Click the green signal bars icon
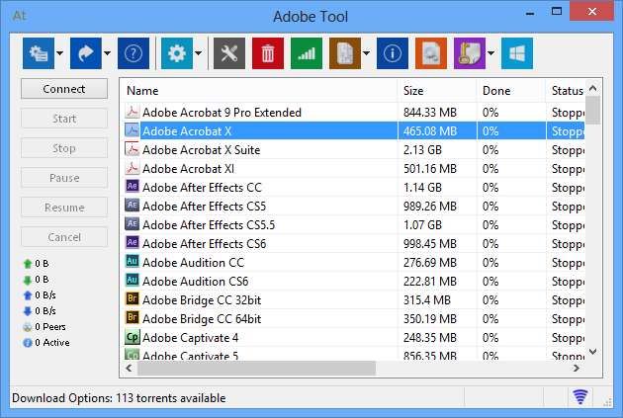623x418 pixels. (307, 53)
